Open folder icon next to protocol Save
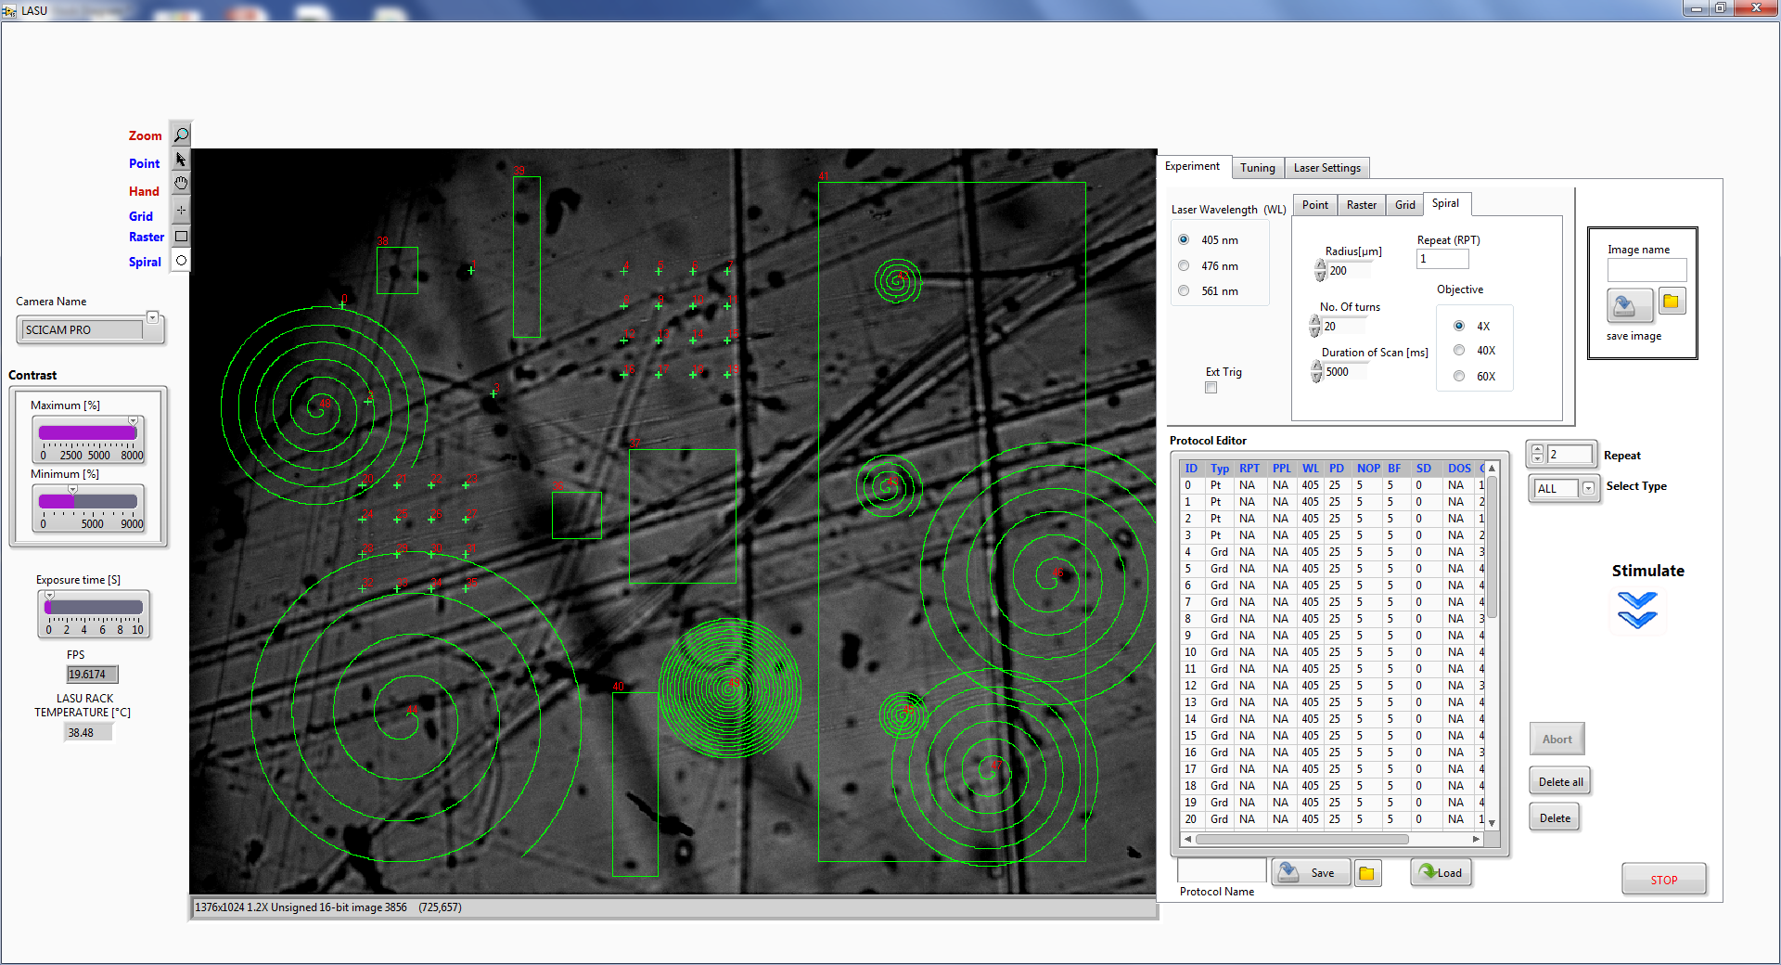Viewport: 1781px width, 965px height. coord(1367,873)
